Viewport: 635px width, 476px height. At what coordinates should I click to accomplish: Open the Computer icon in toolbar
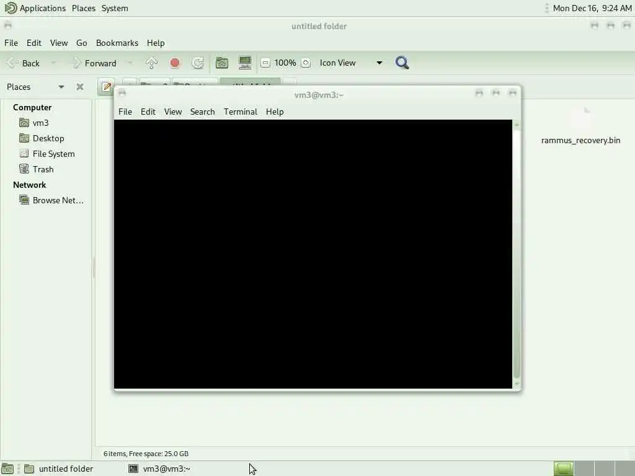(245, 63)
